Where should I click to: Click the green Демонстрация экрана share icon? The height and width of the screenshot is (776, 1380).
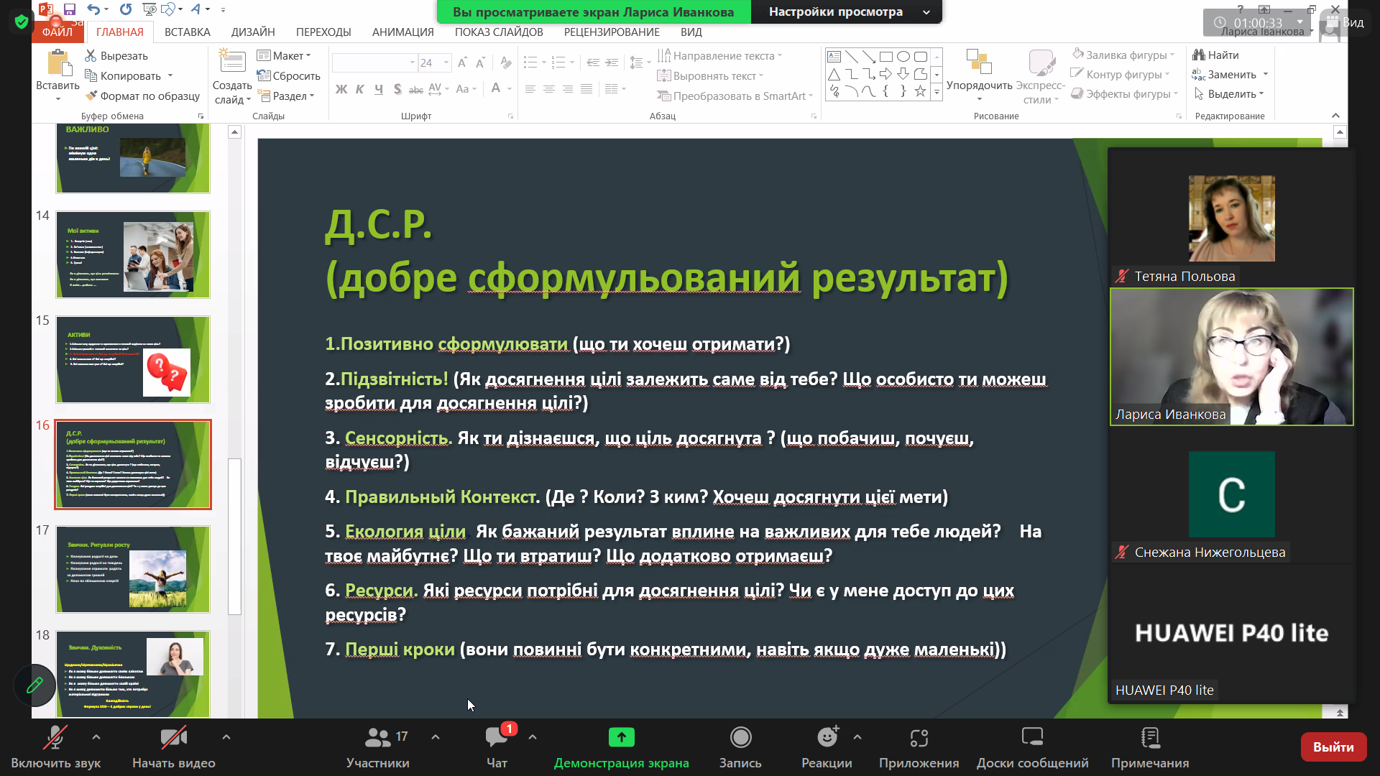pos(621,738)
